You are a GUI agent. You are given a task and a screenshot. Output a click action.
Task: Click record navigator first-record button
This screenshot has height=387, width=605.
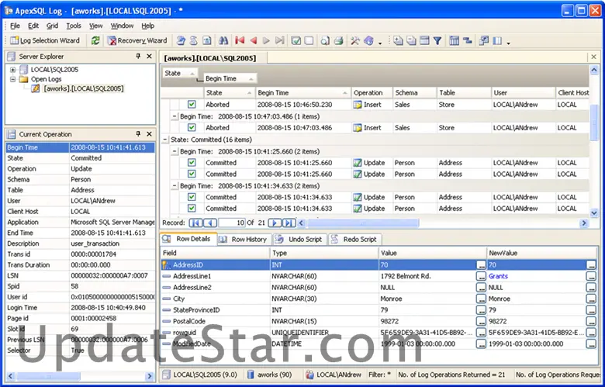195,223
